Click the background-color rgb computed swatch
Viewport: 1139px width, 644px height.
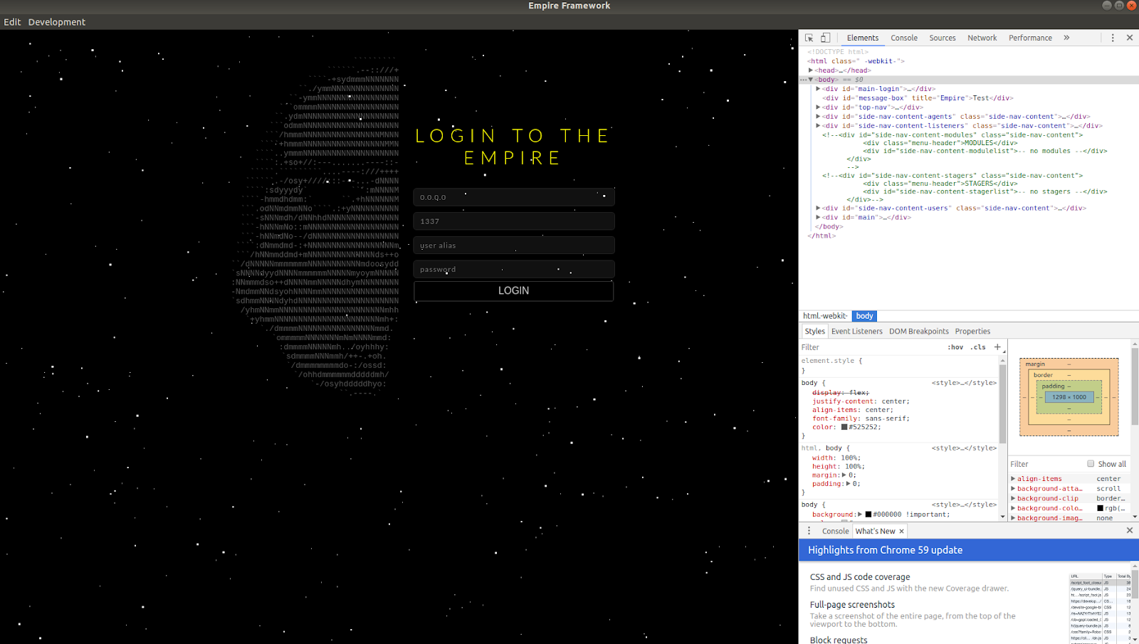point(1100,509)
